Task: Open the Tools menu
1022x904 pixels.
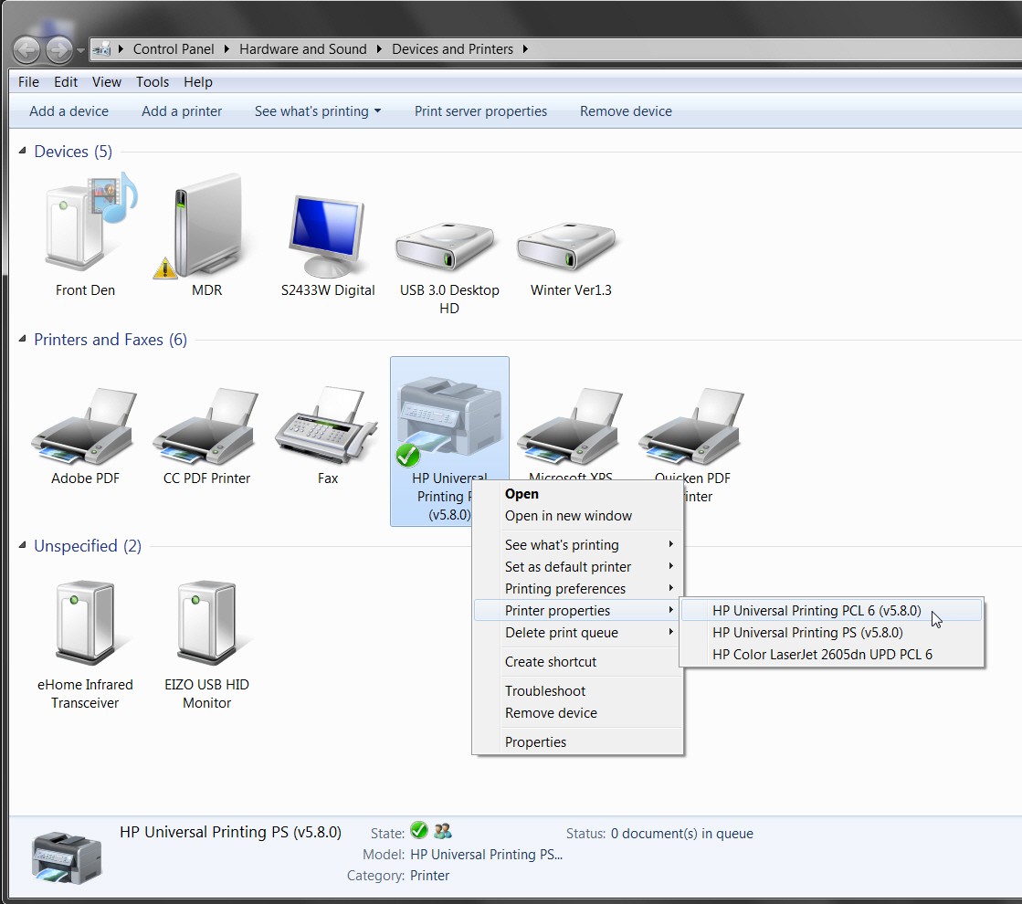Action: coord(153,82)
